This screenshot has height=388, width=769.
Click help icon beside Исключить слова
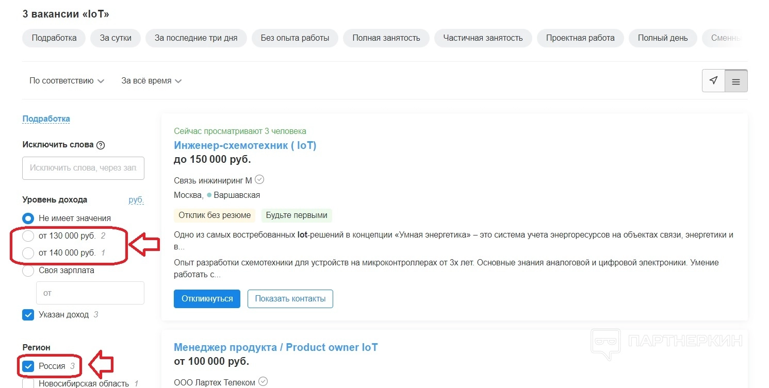101,145
